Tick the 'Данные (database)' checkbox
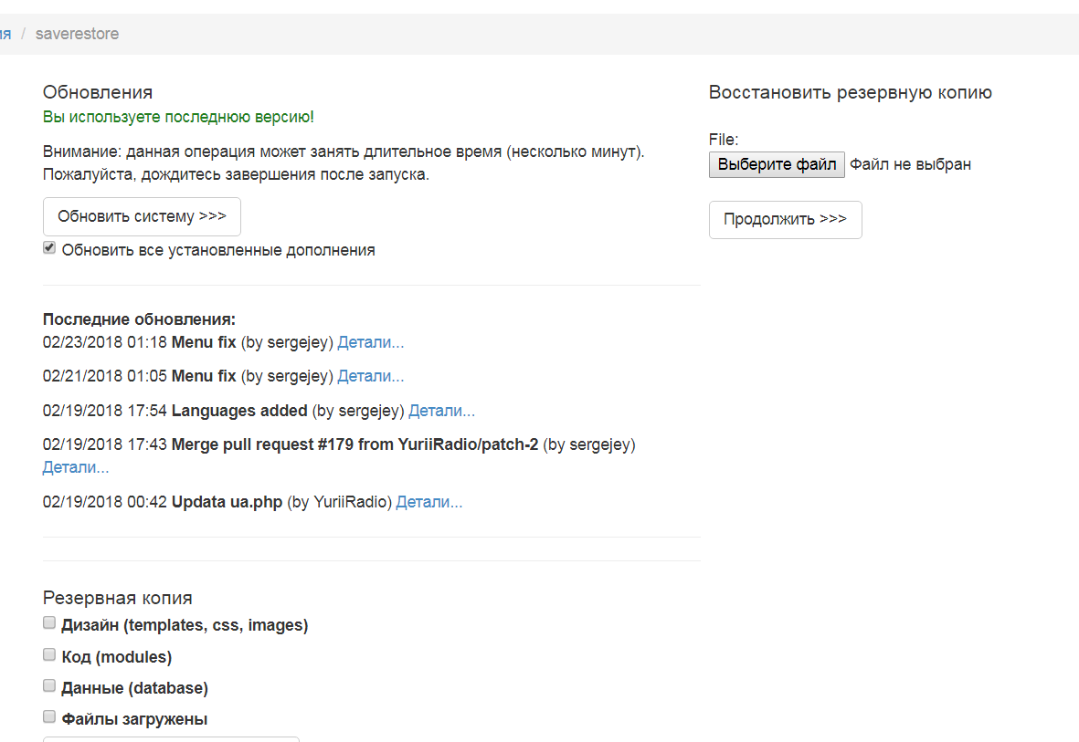1079x742 pixels. 49,686
